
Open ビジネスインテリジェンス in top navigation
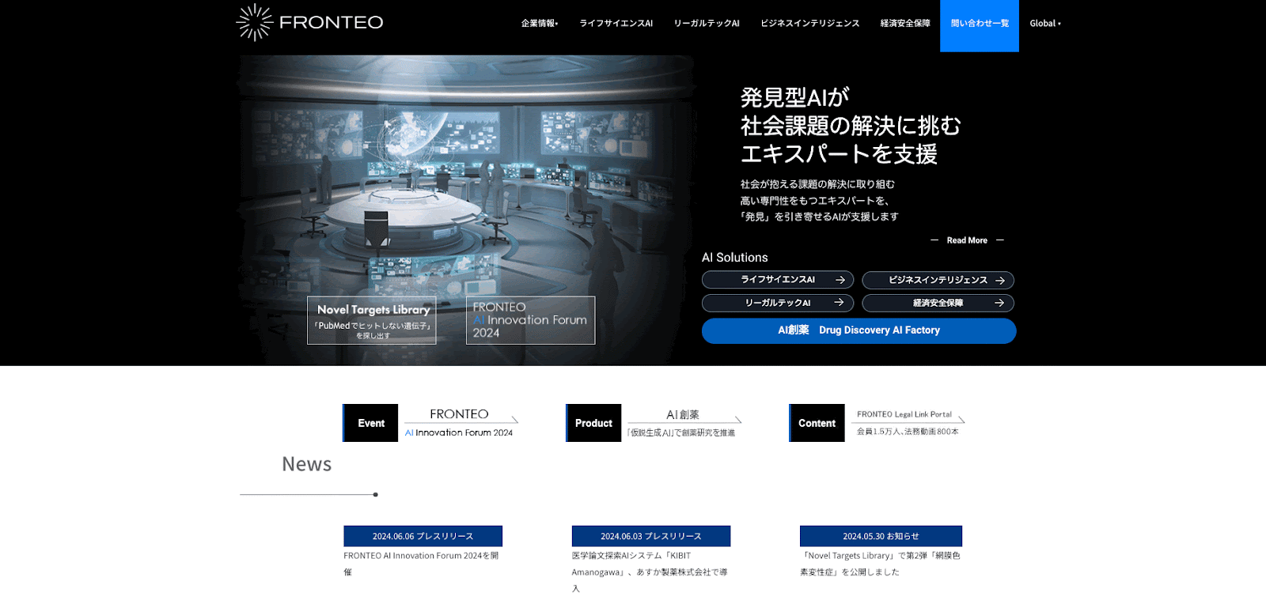[x=810, y=23]
